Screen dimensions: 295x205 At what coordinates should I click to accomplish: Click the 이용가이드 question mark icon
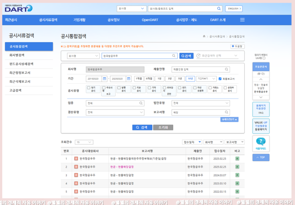click(x=261, y=142)
